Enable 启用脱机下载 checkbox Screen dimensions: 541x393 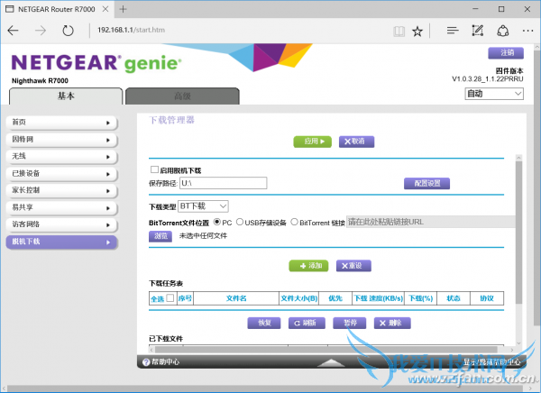(x=154, y=169)
